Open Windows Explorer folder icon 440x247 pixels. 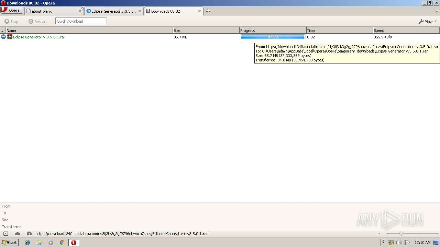39,243
